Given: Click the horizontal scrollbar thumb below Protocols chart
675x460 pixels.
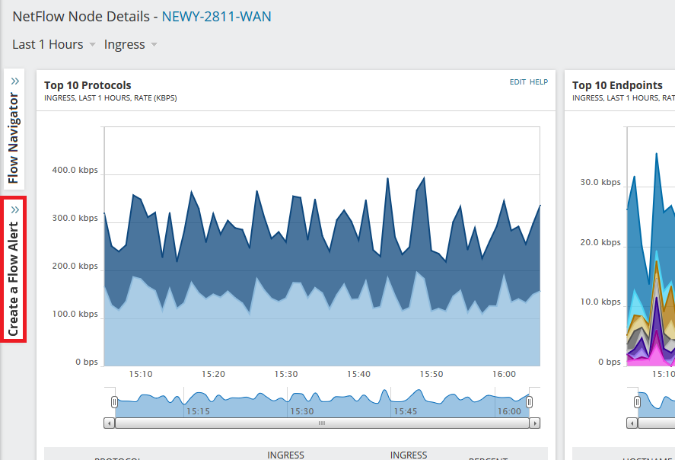Looking at the screenshot, I should [x=322, y=423].
